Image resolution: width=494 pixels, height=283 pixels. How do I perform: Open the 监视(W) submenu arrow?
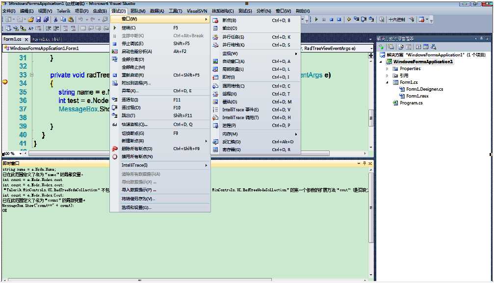296,53
